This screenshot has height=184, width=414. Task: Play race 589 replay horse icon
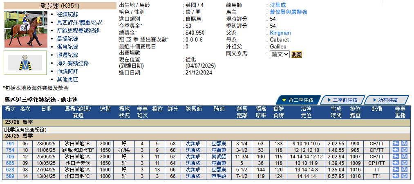tap(396, 176)
